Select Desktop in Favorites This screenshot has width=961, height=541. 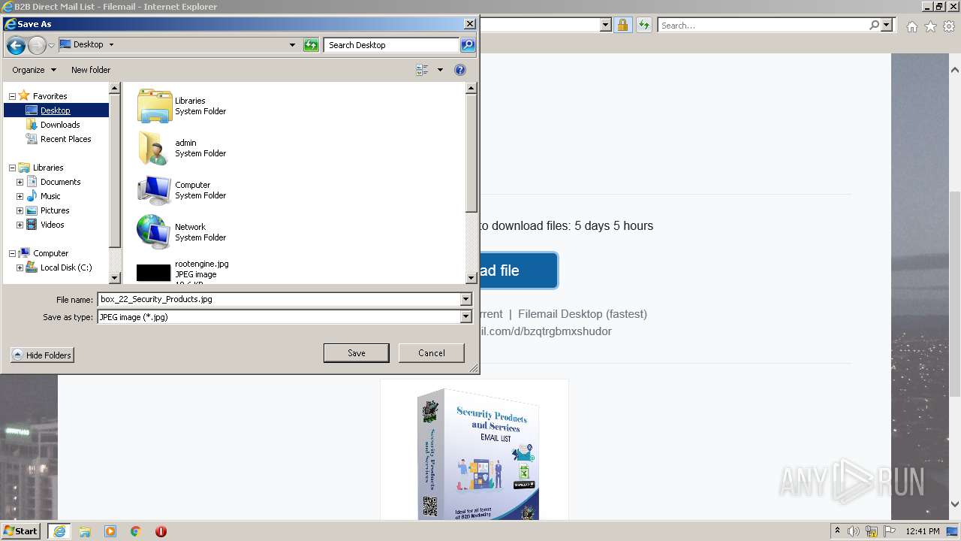coord(56,110)
